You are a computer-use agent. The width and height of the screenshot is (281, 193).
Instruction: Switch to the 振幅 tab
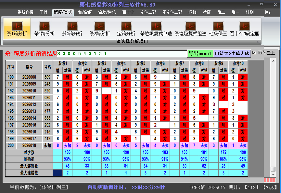point(192,12)
